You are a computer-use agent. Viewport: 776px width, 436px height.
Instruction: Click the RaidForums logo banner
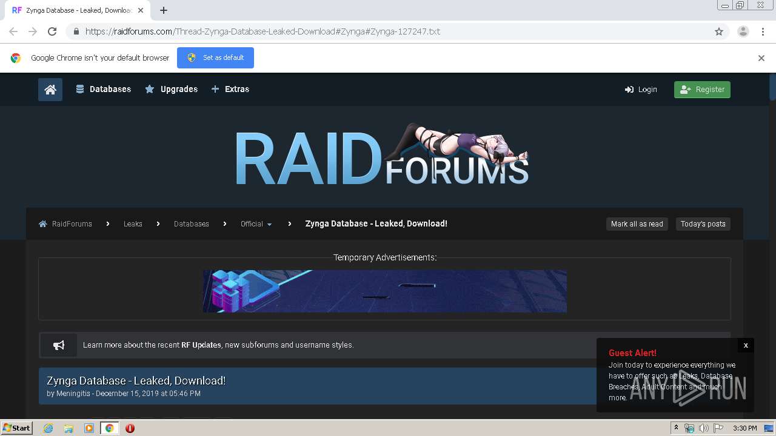coord(382,155)
